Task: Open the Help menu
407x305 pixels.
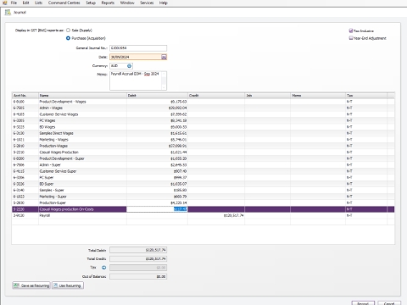Action: click(x=164, y=3)
